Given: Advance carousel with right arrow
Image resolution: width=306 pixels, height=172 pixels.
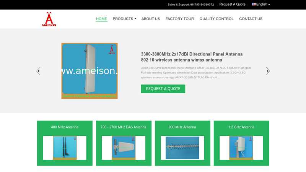Looking at the screenshot, I should pyautogui.click(x=268, y=71).
